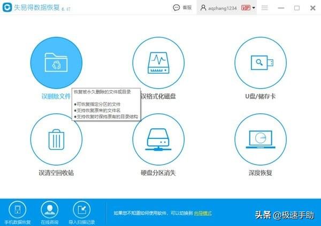
Task: Open the 误格式化磁盘 disk recovery icon
Action: [158, 63]
